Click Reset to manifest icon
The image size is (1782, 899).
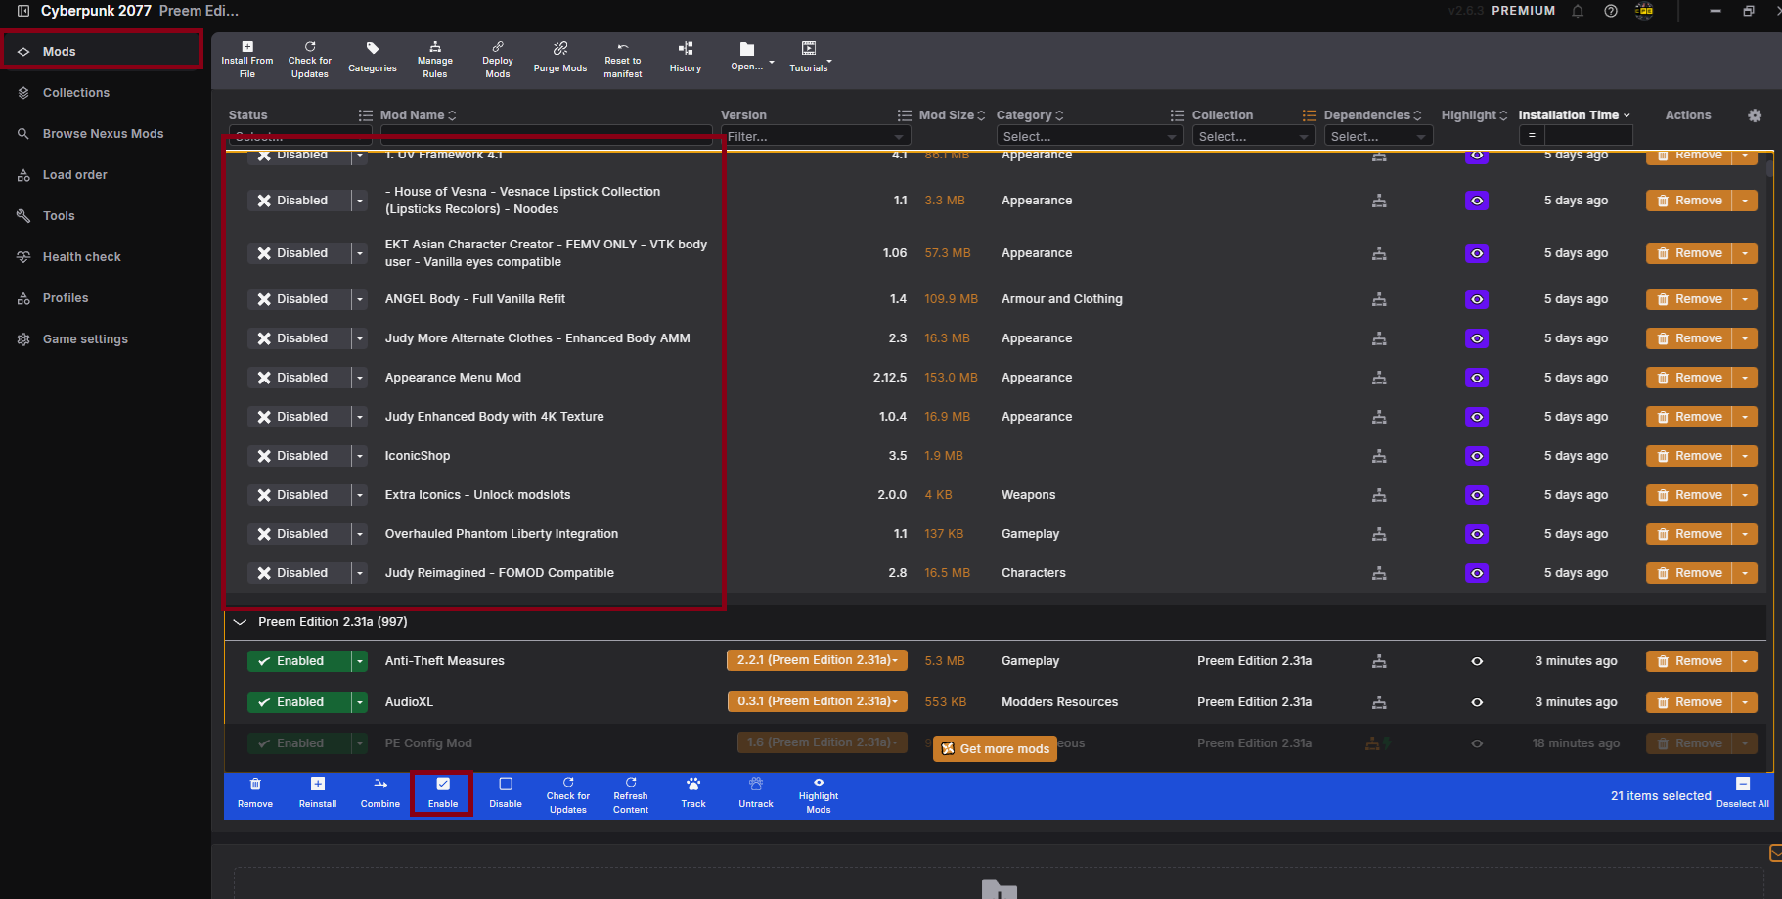click(x=623, y=60)
